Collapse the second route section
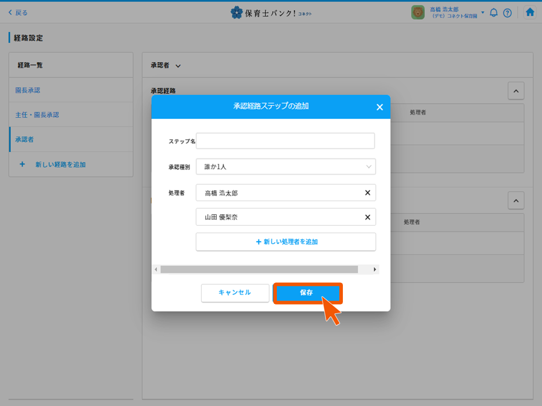Image resolution: width=542 pixels, height=406 pixels. [516, 200]
